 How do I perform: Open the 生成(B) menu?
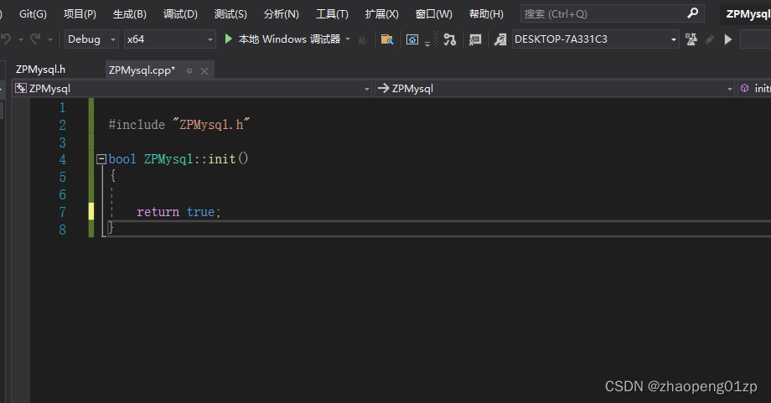point(129,13)
